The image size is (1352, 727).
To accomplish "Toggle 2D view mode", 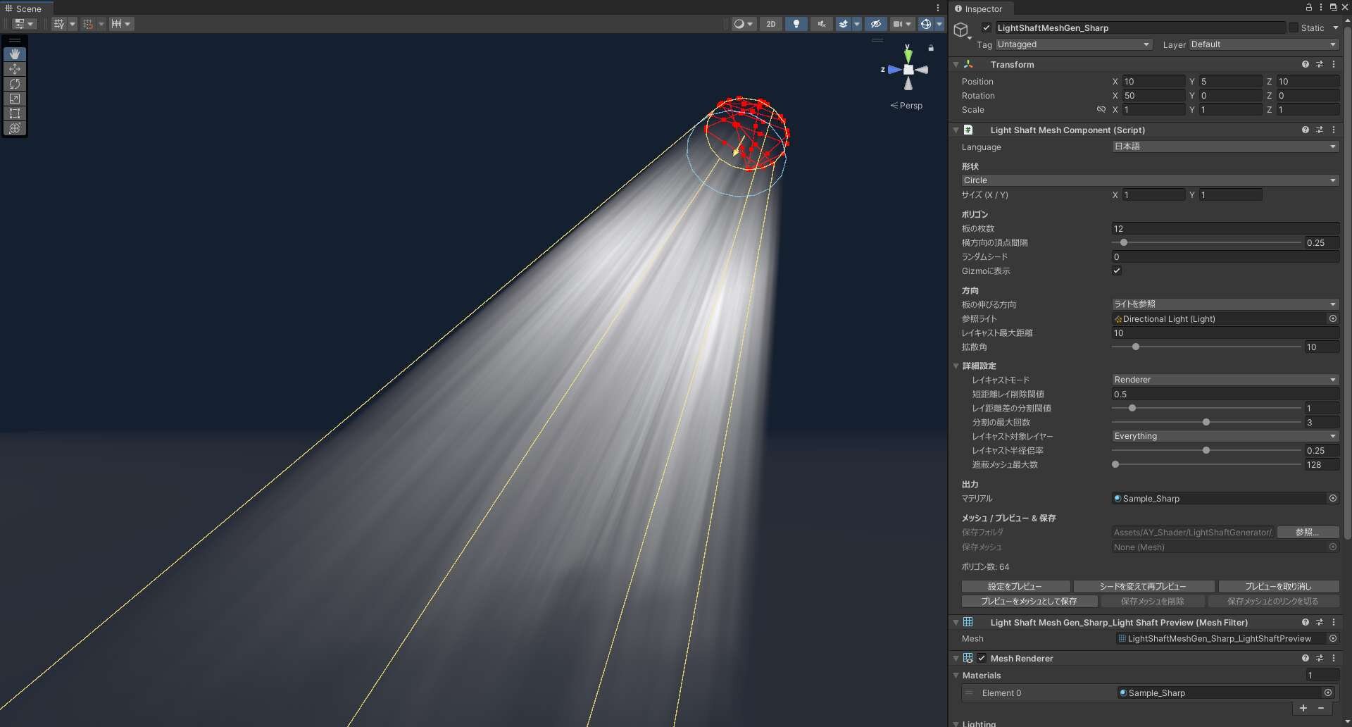I will [771, 24].
